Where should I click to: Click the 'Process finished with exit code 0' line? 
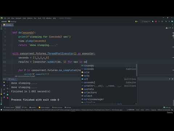35,100
